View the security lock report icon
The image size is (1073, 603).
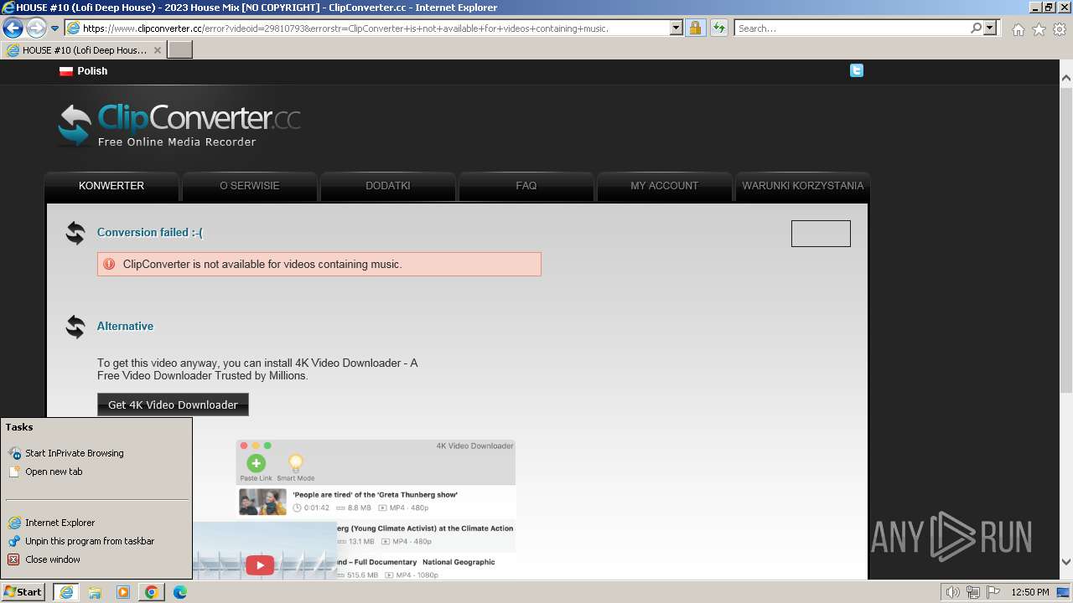(695, 28)
